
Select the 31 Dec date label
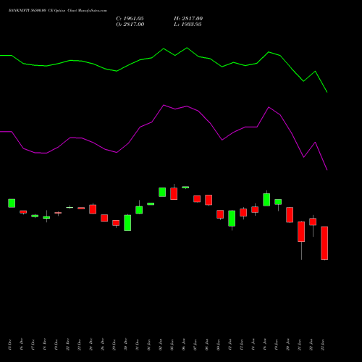tap(138, 345)
